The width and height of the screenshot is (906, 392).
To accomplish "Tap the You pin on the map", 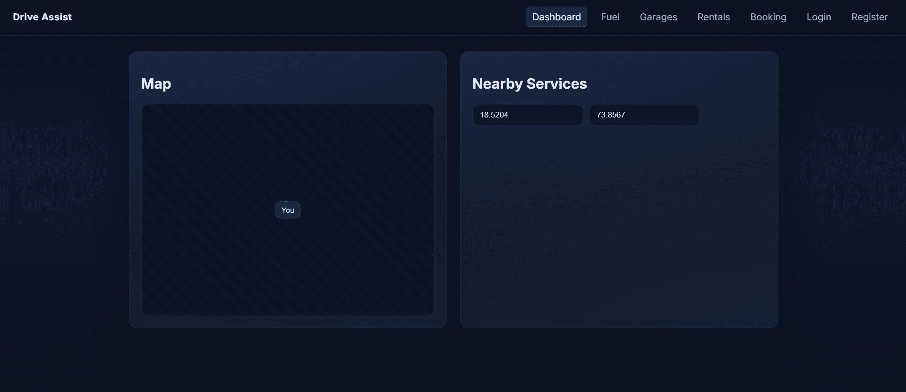I will click(287, 210).
